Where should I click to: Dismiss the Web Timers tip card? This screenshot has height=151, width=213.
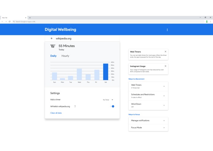click(x=165, y=52)
